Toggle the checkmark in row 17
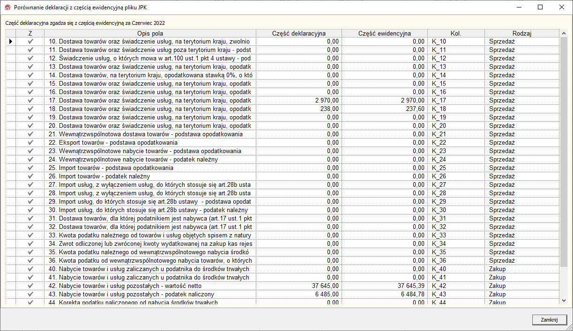Viewport: 573px width, 331px height. pyautogui.click(x=30, y=101)
